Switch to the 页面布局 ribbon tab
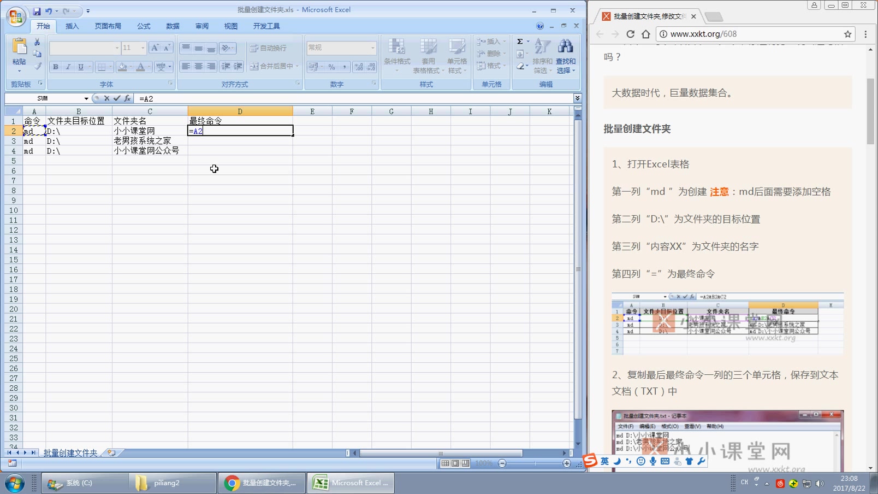 tap(108, 26)
